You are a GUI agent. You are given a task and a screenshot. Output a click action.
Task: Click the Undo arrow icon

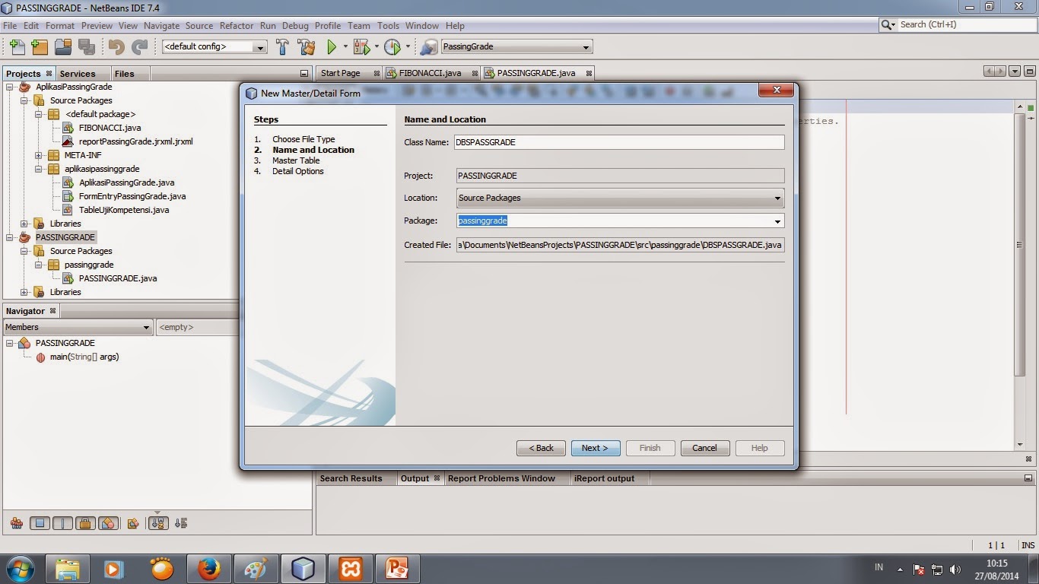(116, 47)
